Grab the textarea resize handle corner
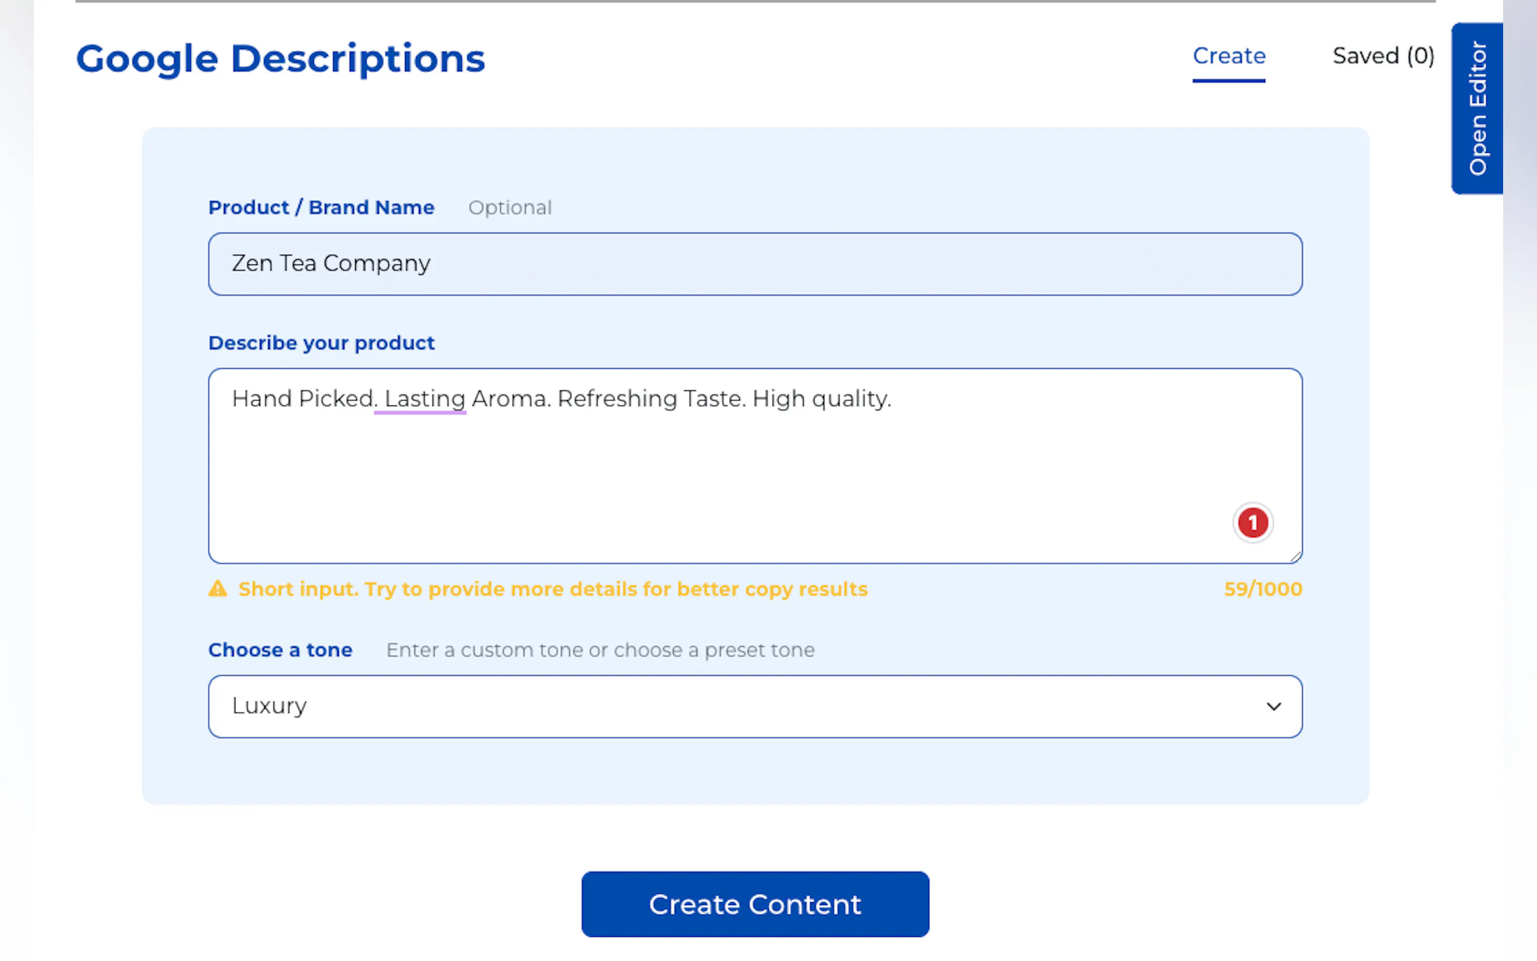The width and height of the screenshot is (1537, 961). (1296, 557)
